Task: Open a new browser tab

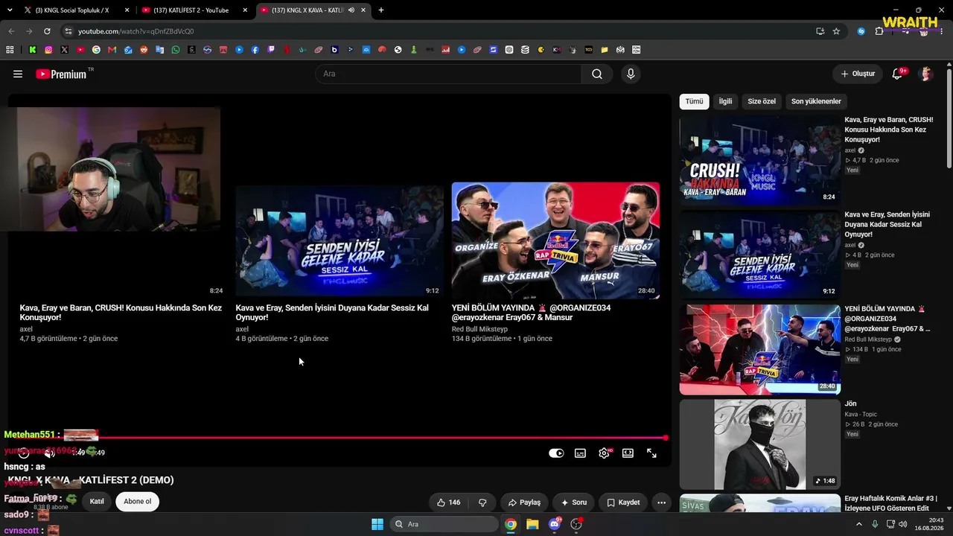Action: 381,10
